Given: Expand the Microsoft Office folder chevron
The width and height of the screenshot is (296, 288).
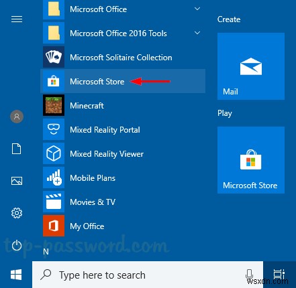Looking at the screenshot, I should coord(197,9).
